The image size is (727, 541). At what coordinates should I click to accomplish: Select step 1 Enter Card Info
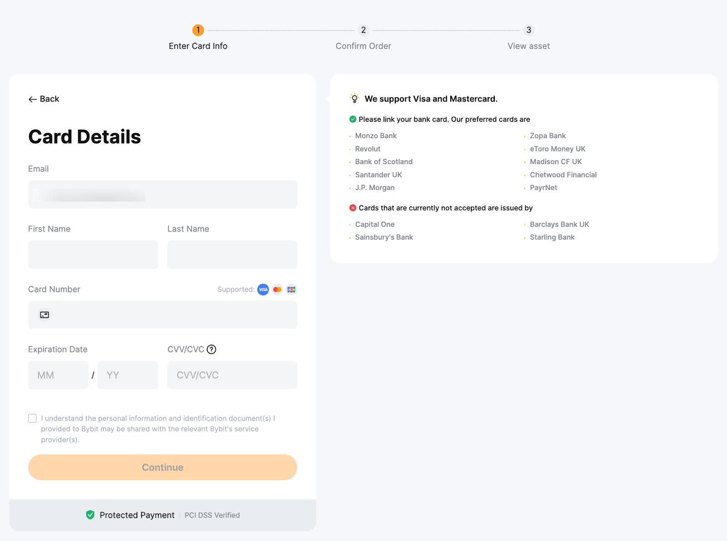198,30
